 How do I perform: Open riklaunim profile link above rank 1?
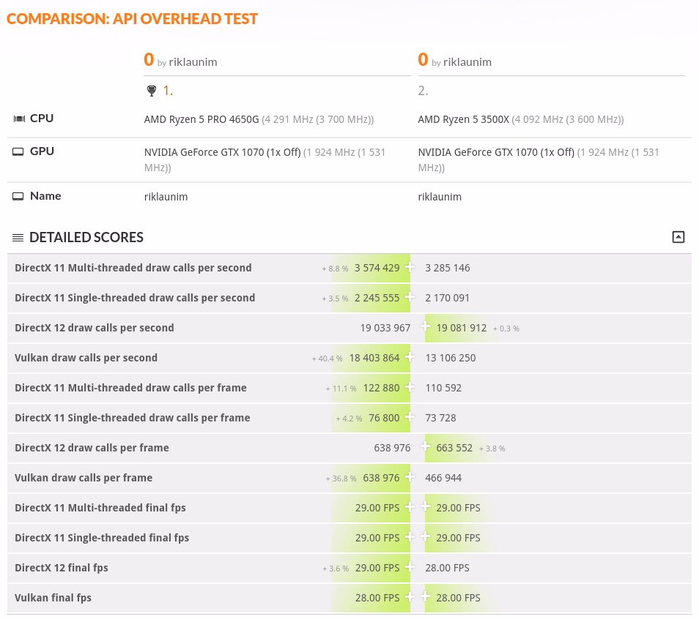coord(193,62)
